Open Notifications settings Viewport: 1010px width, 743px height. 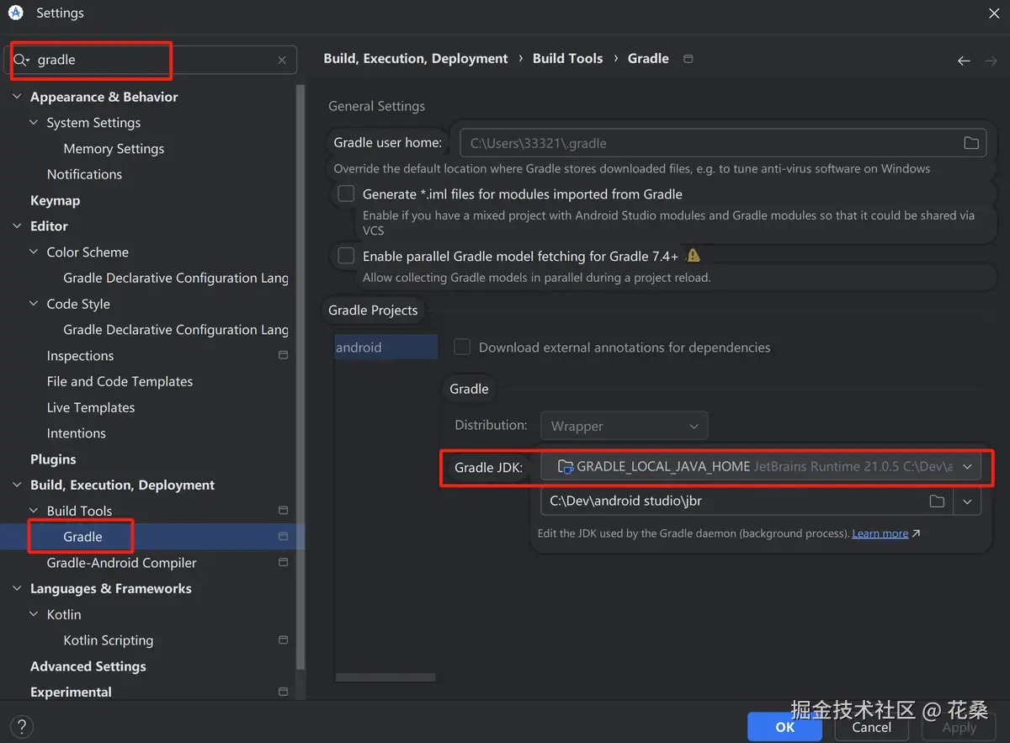(84, 174)
